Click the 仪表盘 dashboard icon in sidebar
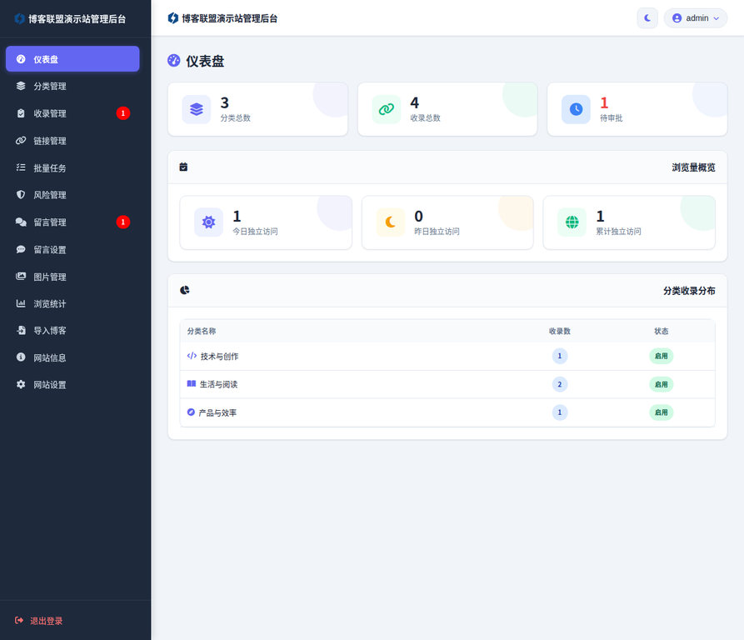Viewport: 744px width, 640px height. coord(21,59)
